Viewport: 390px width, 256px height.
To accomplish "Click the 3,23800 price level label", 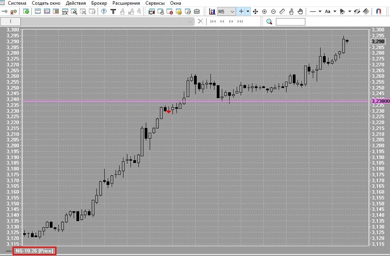I will coord(381,101).
